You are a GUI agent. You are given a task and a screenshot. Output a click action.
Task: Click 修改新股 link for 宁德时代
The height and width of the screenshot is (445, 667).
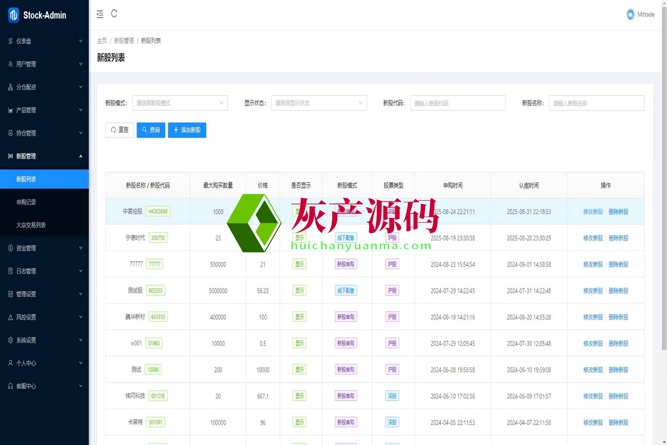pos(593,238)
